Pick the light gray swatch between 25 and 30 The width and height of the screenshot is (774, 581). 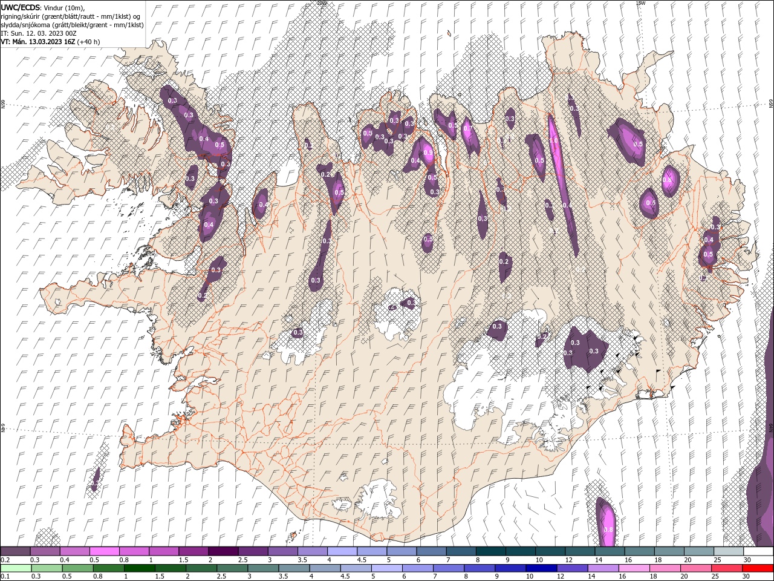(x=729, y=551)
